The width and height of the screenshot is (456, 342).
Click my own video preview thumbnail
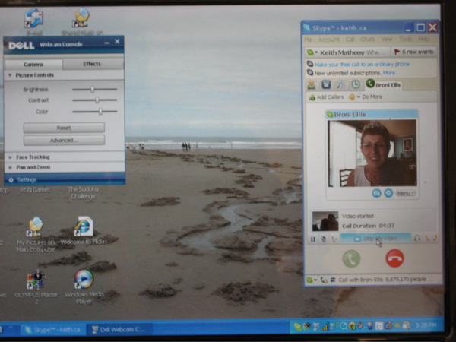pyautogui.click(x=325, y=221)
